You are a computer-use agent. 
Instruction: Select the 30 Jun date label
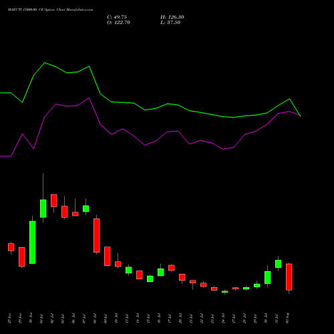(31, 318)
